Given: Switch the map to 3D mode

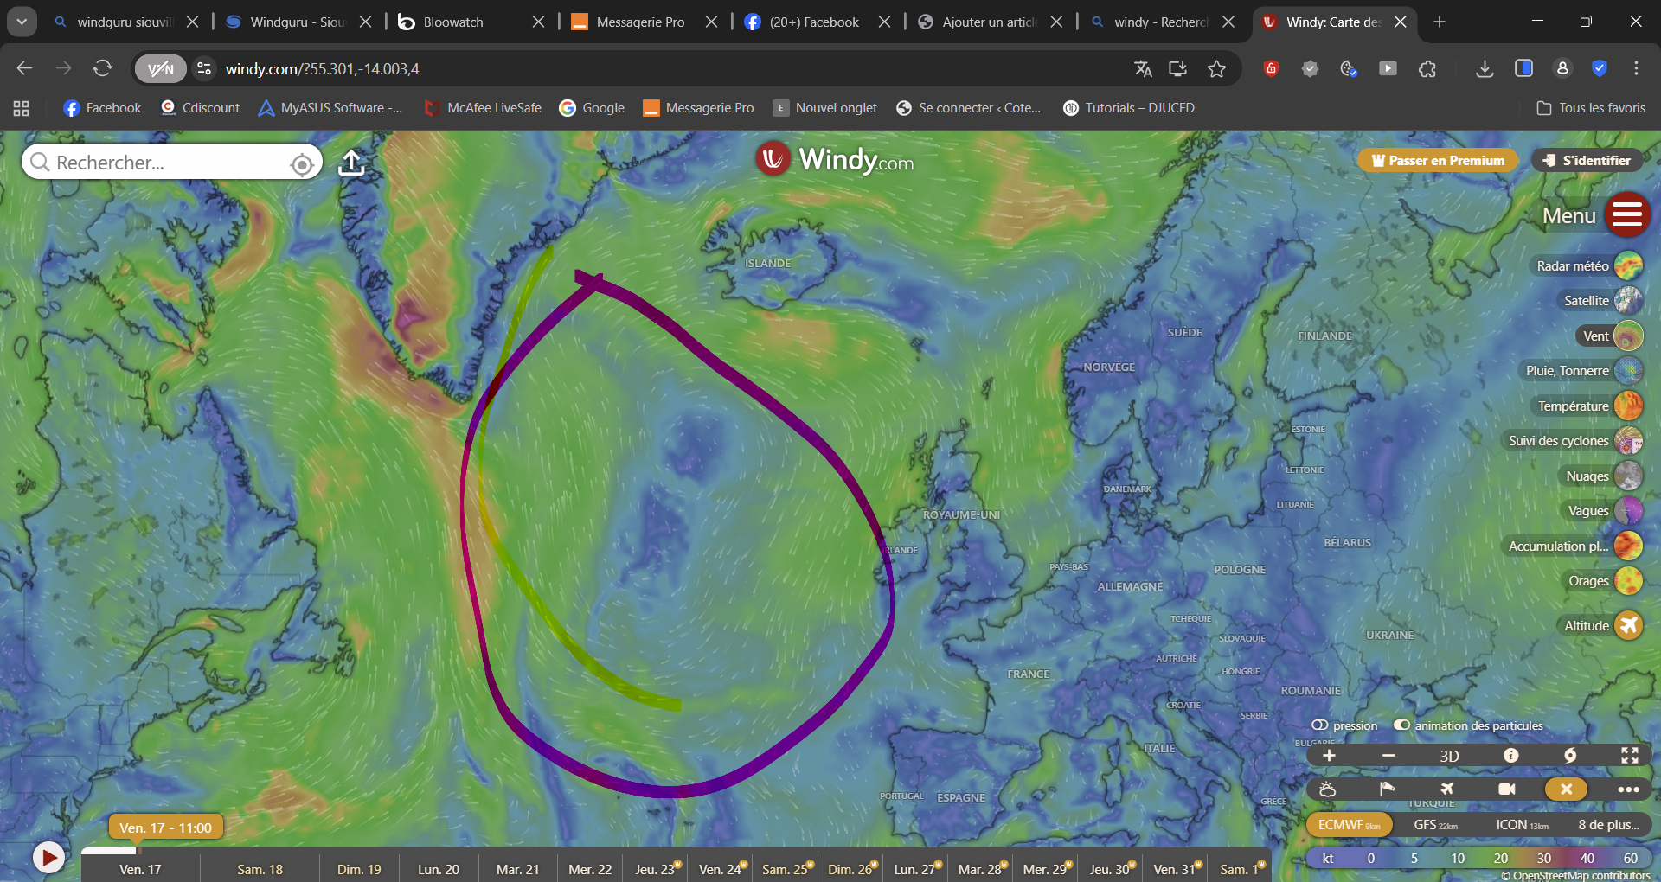Looking at the screenshot, I should pyautogui.click(x=1449, y=756).
